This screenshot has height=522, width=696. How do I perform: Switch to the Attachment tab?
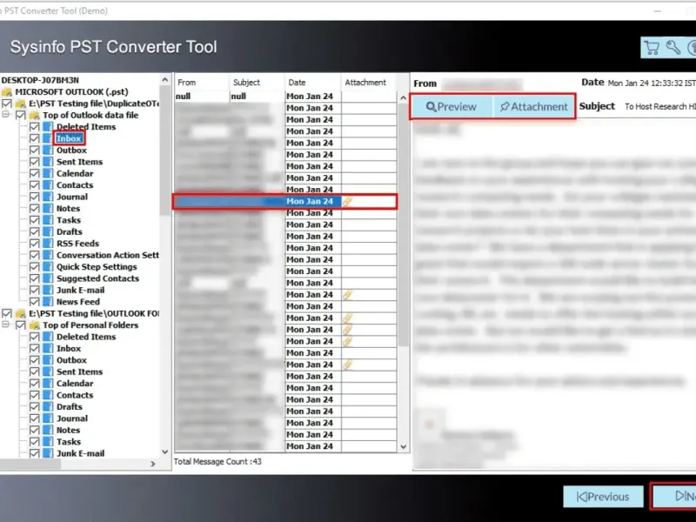[533, 106]
